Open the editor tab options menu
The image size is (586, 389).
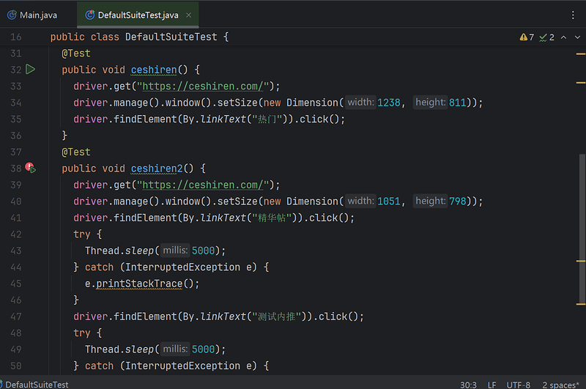[x=573, y=15]
